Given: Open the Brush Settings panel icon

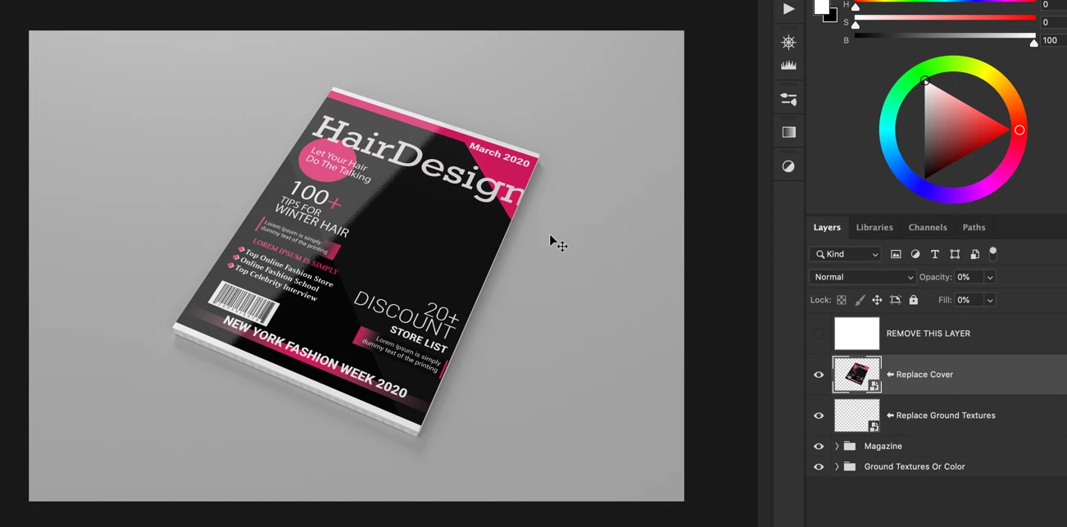Looking at the screenshot, I should (788, 99).
